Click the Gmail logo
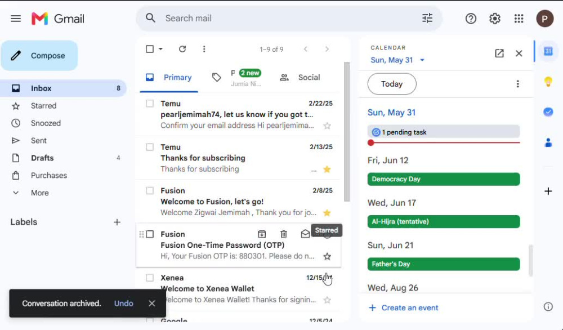This screenshot has width=563, height=330. pyautogui.click(x=58, y=19)
